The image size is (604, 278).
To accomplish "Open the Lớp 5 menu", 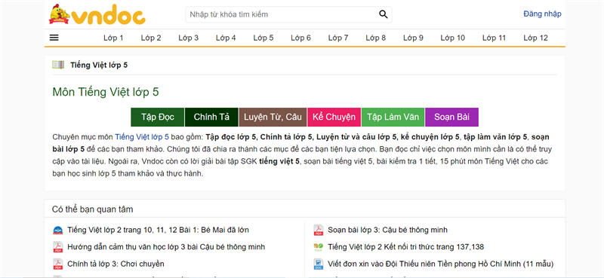I will pos(263,38).
